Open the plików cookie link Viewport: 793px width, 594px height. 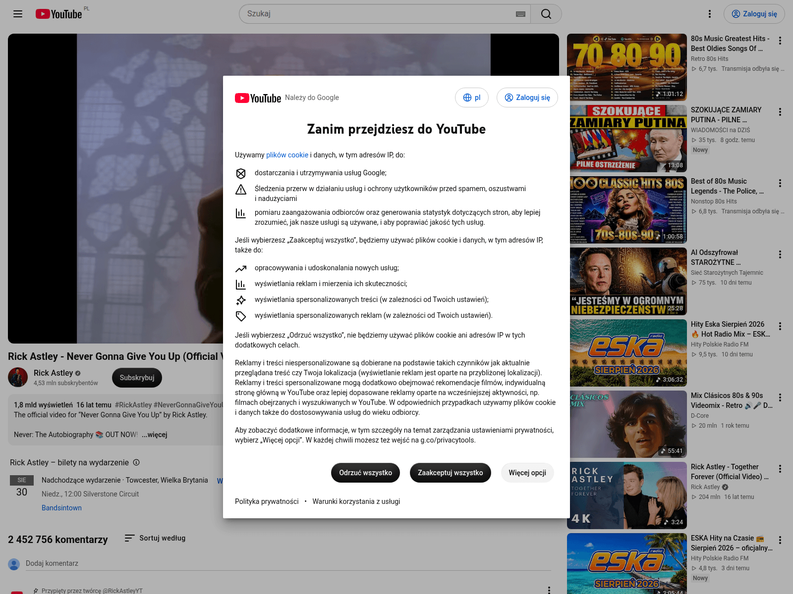point(287,155)
